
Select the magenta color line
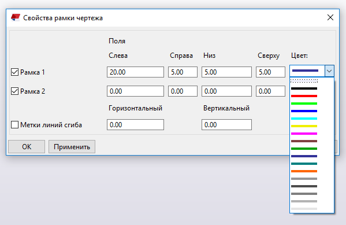(x=304, y=134)
